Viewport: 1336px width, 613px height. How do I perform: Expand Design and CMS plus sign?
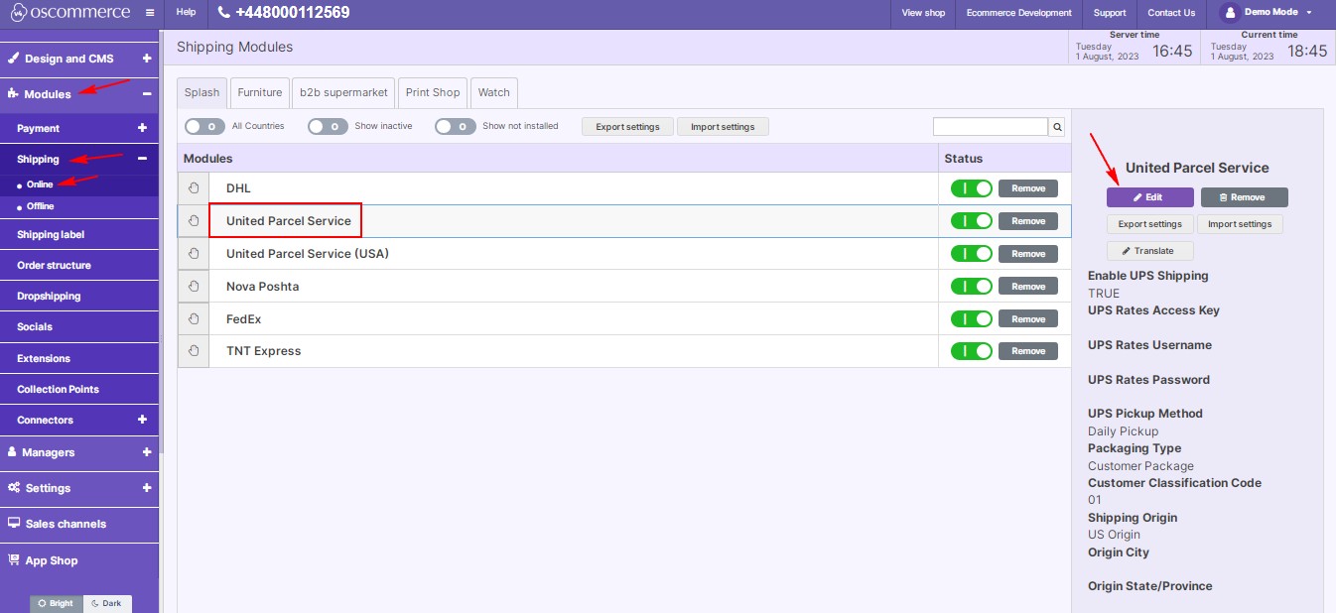pyautogui.click(x=147, y=59)
